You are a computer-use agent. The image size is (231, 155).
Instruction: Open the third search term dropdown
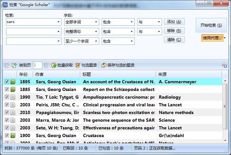pyautogui.click(x=58, y=41)
